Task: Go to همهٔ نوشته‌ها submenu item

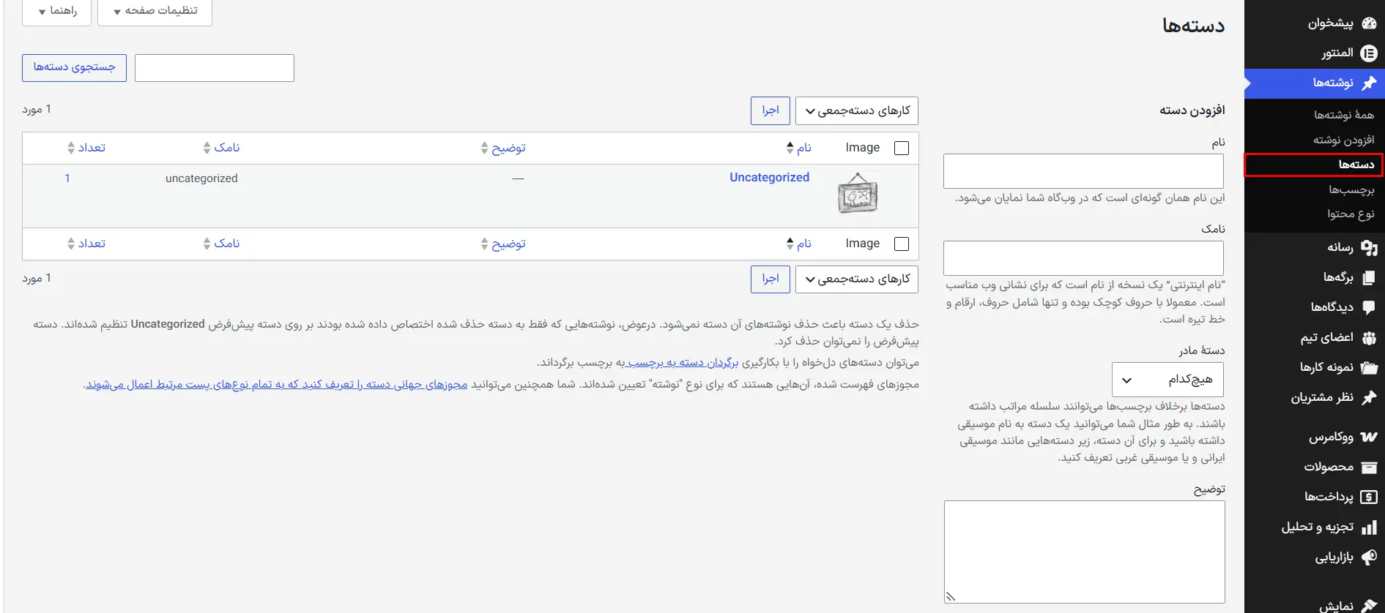Action: coord(1344,115)
